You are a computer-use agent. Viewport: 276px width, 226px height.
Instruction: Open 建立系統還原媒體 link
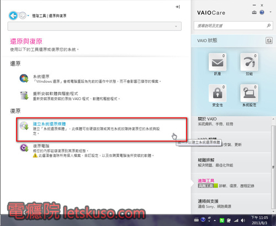point(49,124)
